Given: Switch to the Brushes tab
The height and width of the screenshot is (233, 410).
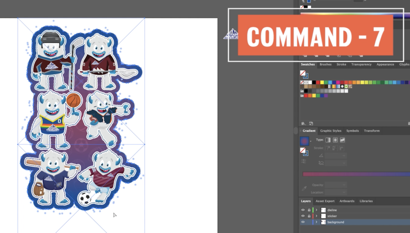Looking at the screenshot, I should 326,64.
